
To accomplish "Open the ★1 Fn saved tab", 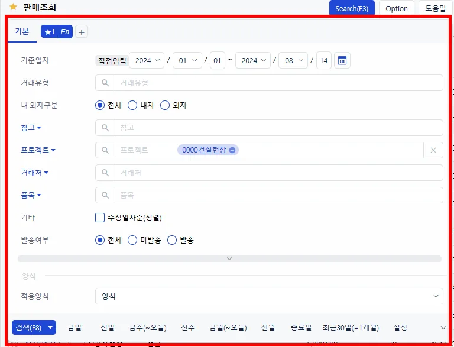I will (57, 31).
